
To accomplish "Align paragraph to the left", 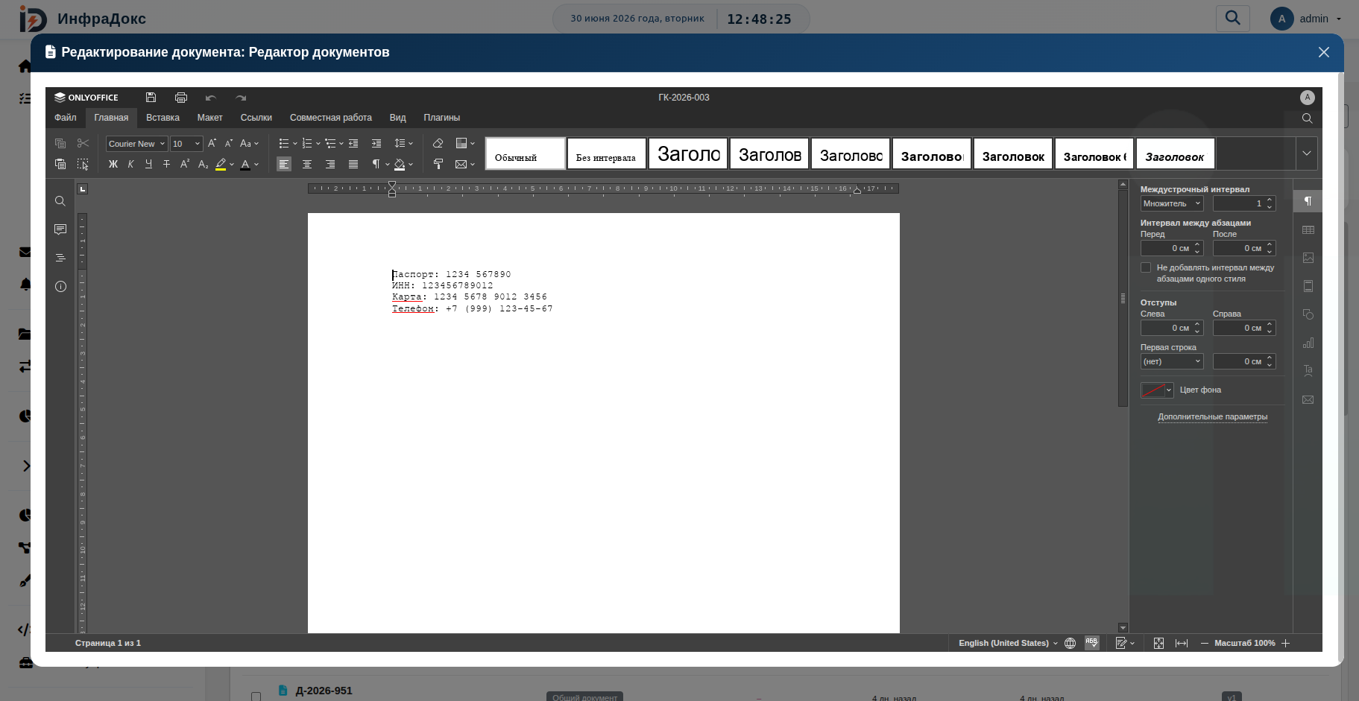I will click(284, 164).
